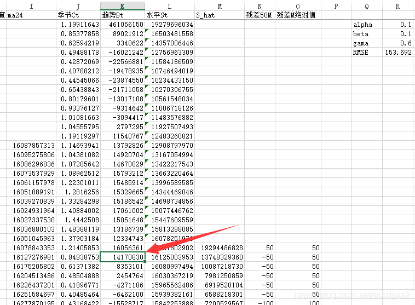Select cell containing 16056361
The width and height of the screenshot is (415, 305).
pyautogui.click(x=123, y=248)
